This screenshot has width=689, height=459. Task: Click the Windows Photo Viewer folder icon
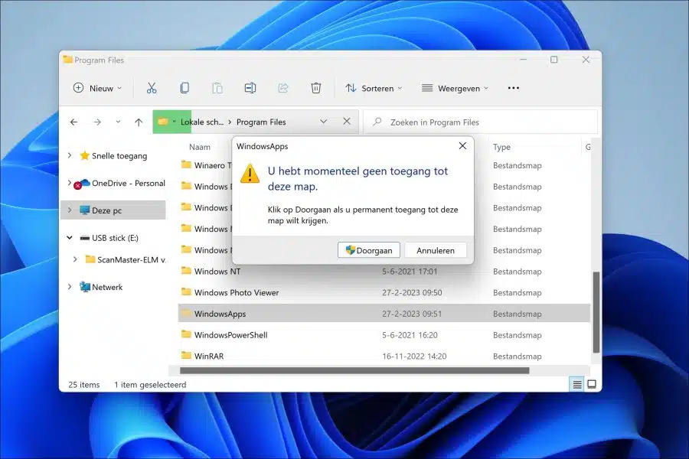click(186, 291)
